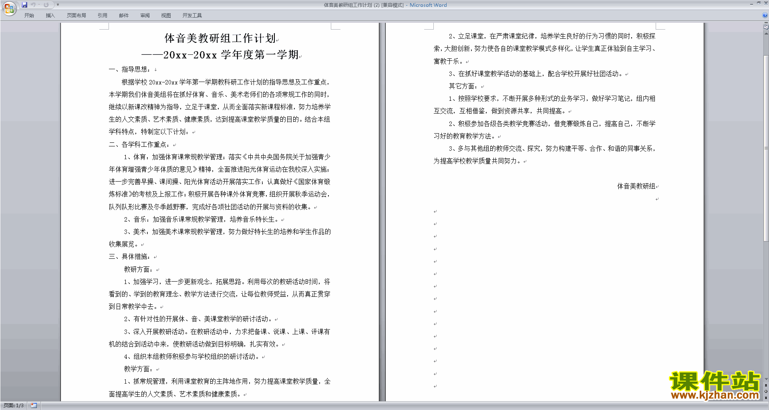Click the line 2、积极参加各级各类教学竞赛
Screen dimensions: 769x410
(552, 124)
